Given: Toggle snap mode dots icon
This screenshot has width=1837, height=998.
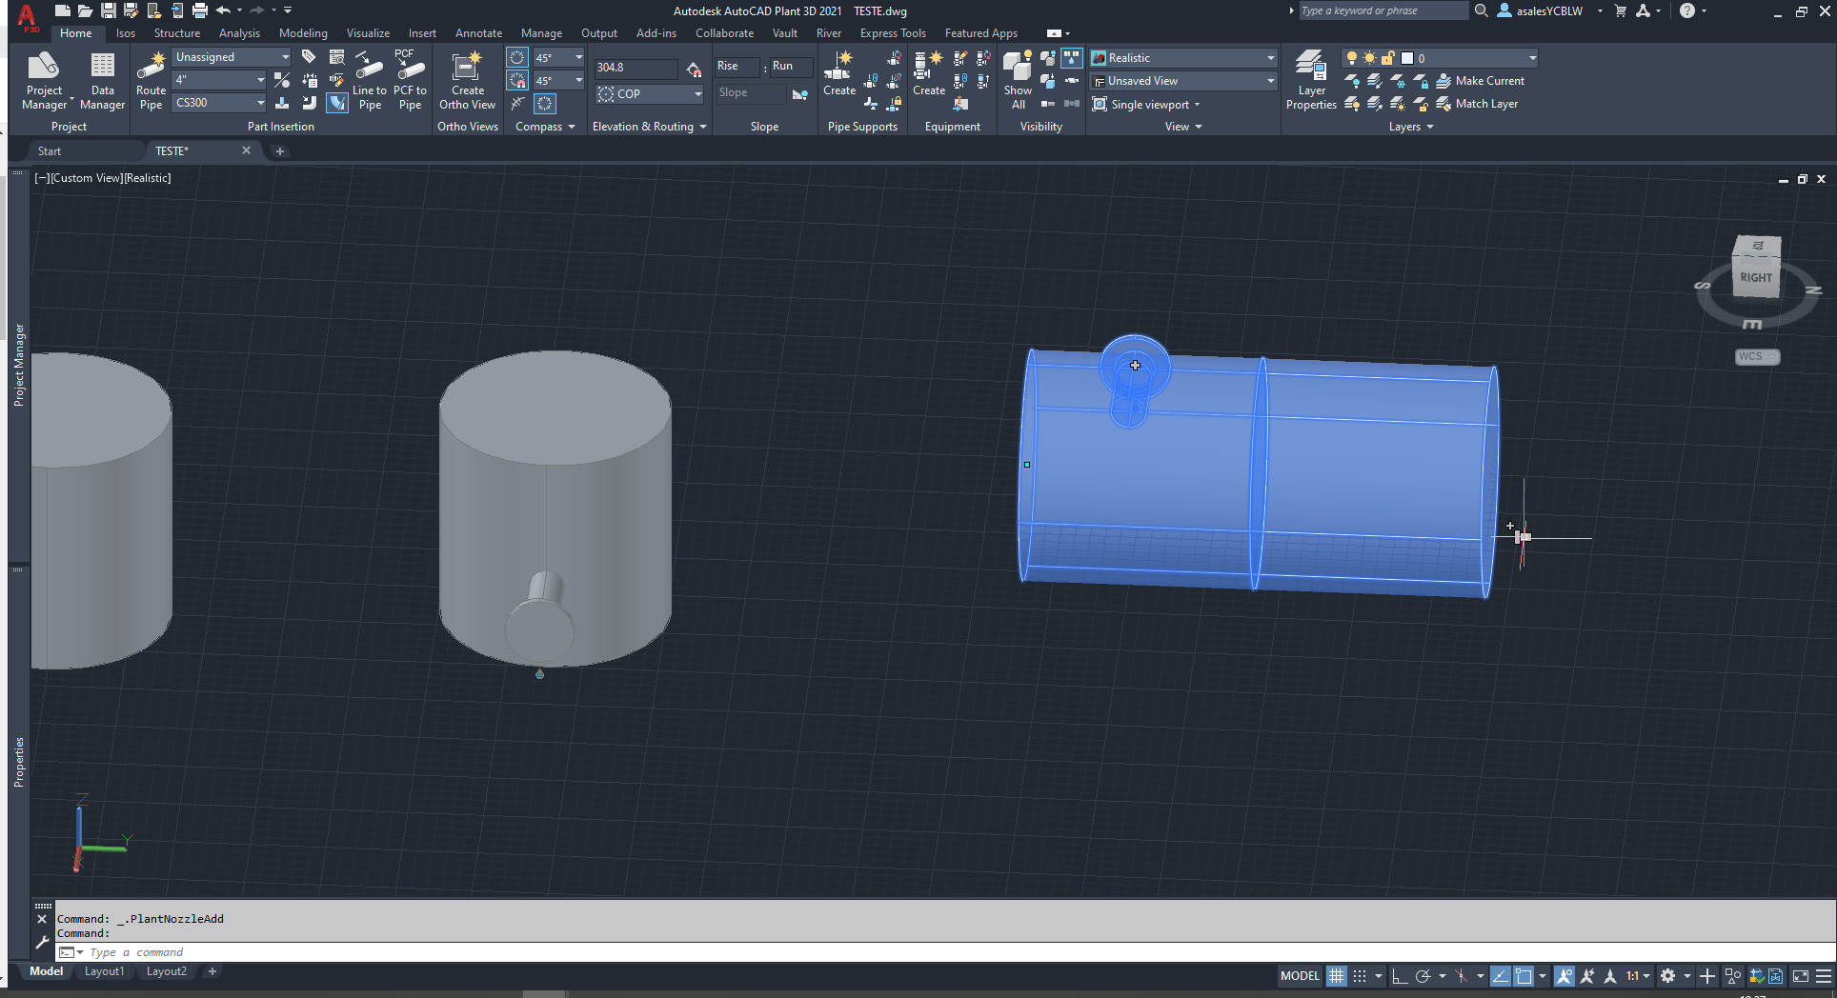Looking at the screenshot, I should [1360, 976].
